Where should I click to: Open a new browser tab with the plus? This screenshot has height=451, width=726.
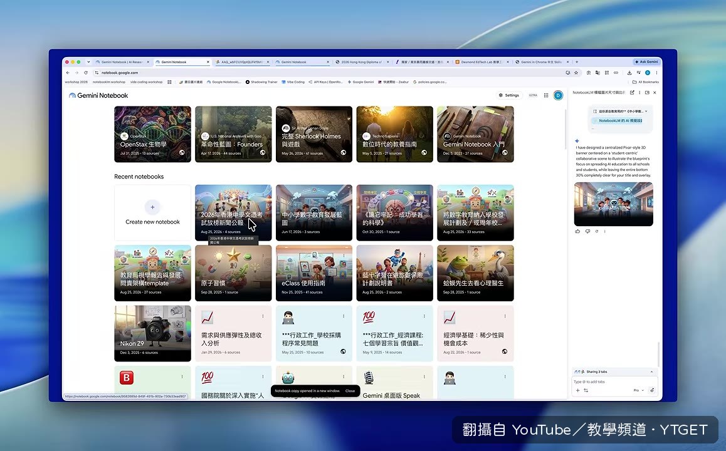[x=576, y=62]
